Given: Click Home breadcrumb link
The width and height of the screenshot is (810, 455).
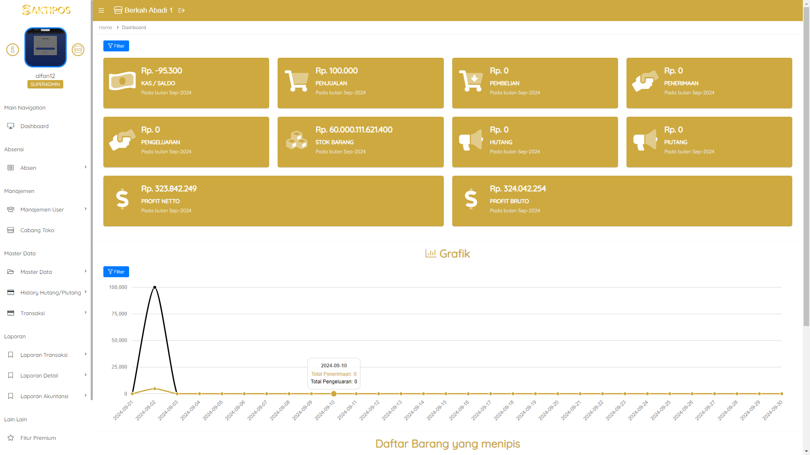Looking at the screenshot, I should click(x=105, y=27).
